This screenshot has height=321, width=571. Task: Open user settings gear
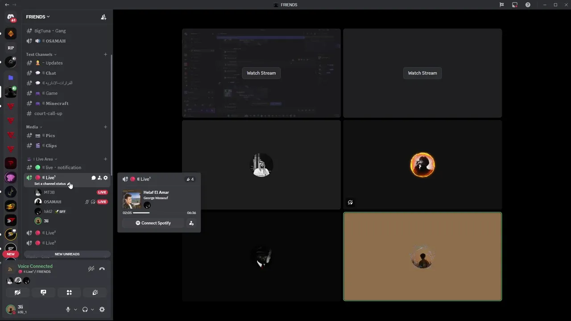102,309
